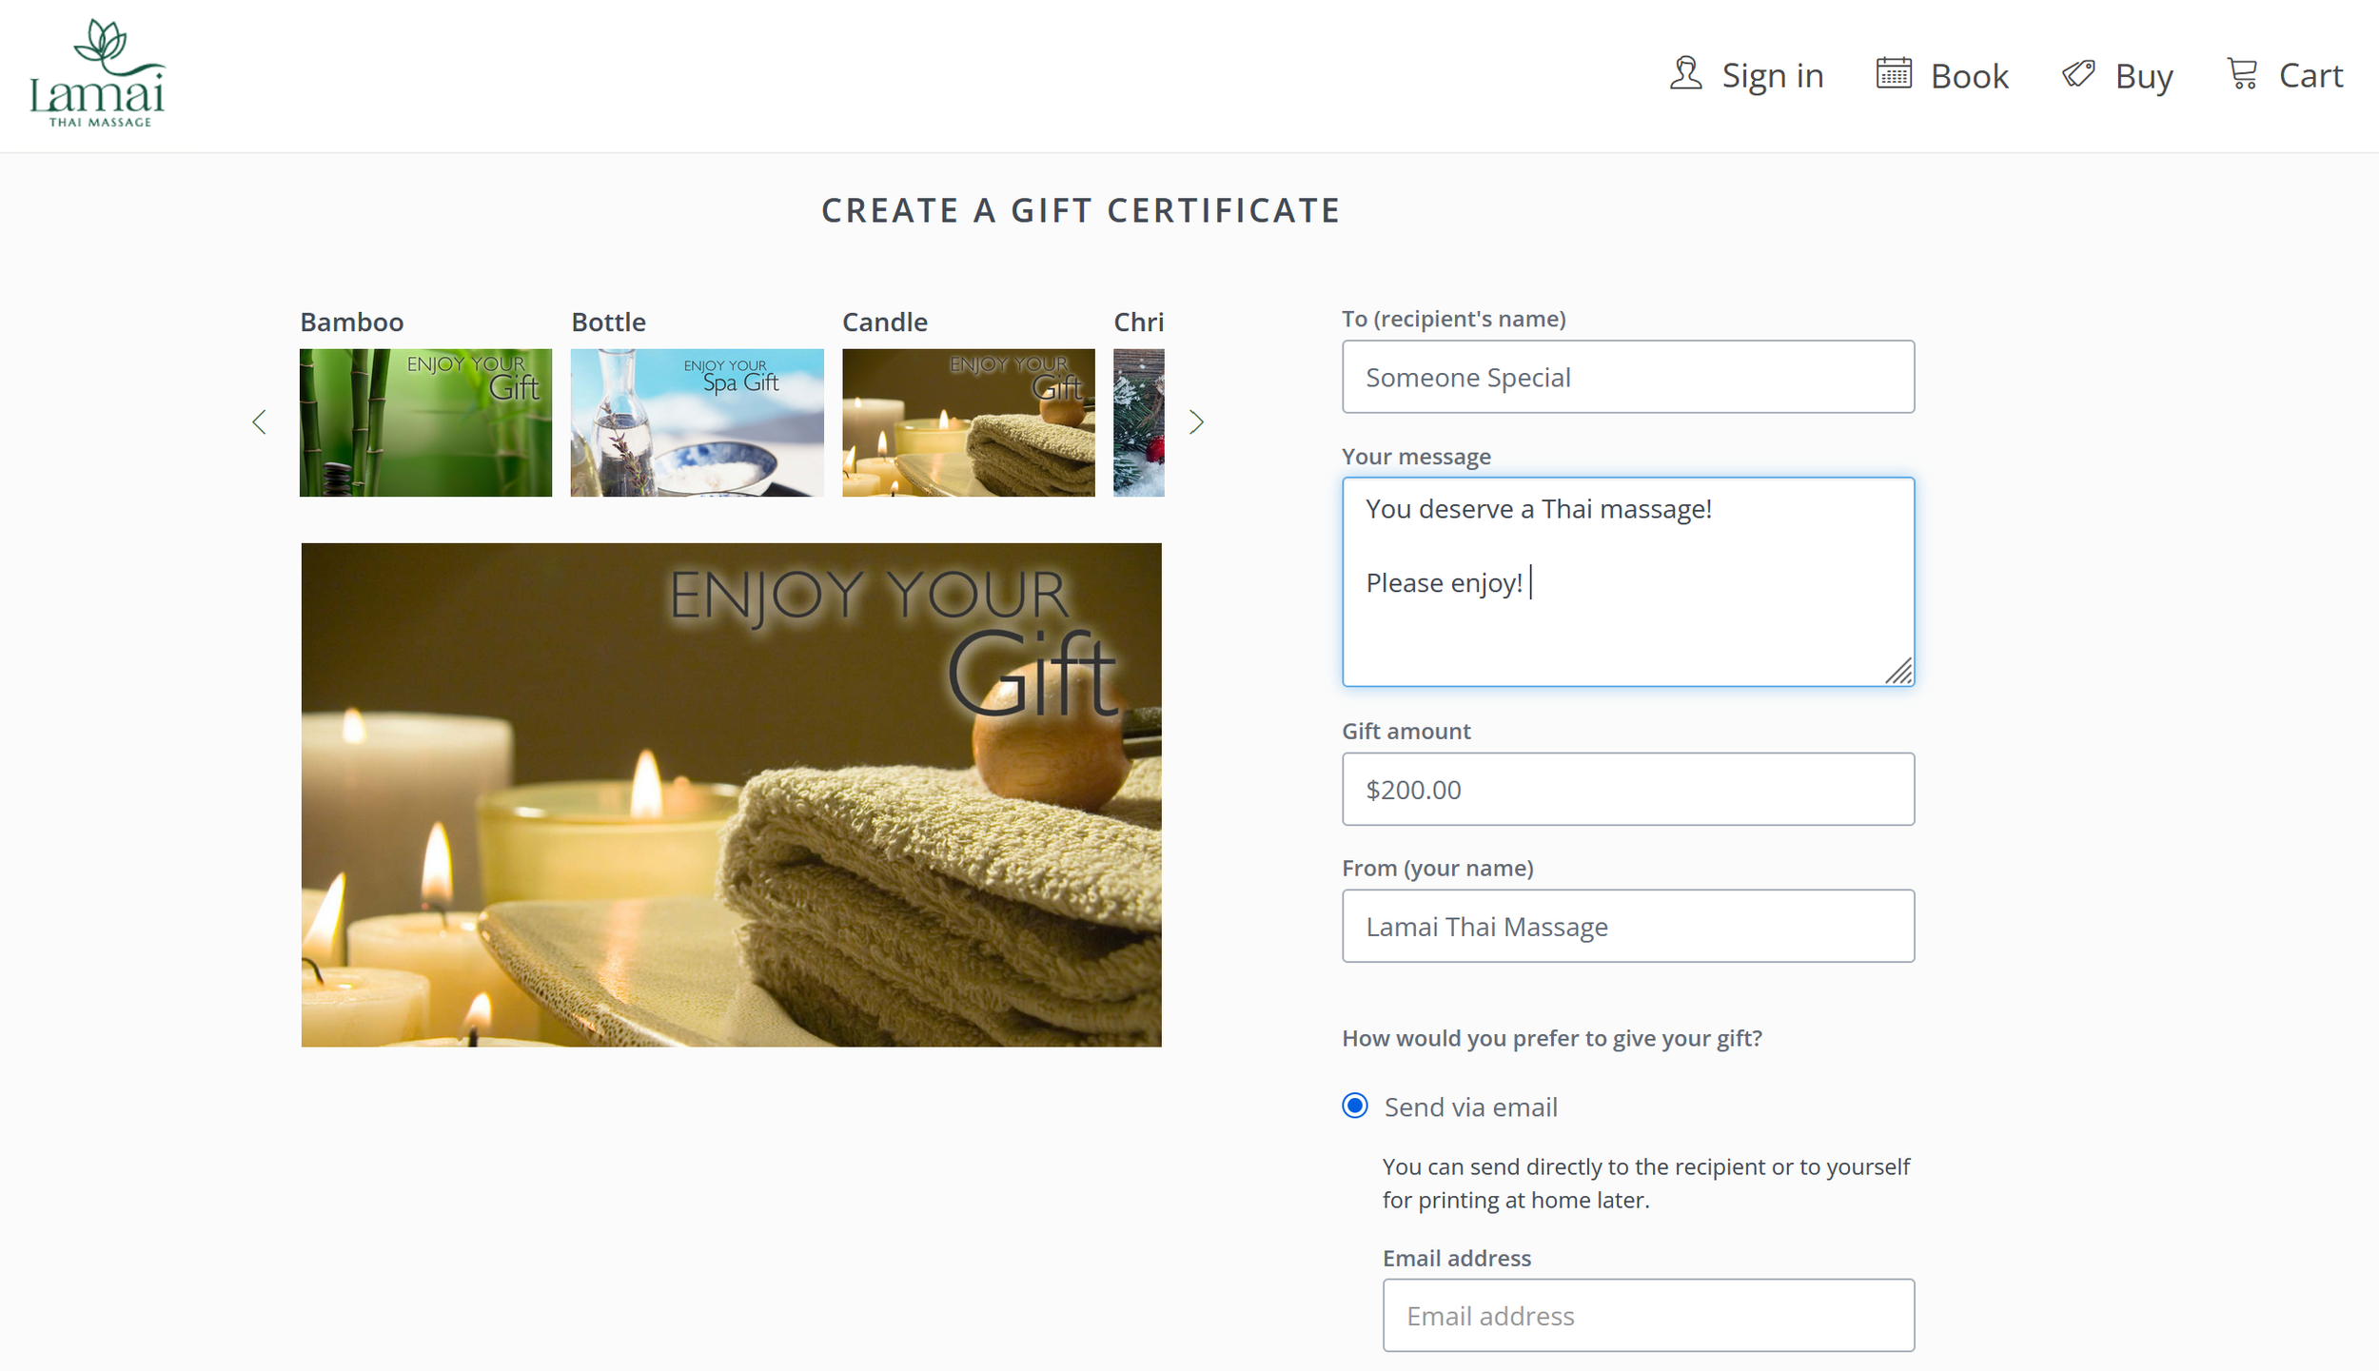Viewport: 2379px width, 1371px height.
Task: Open the Book menu item
Action: pyautogui.click(x=1969, y=76)
